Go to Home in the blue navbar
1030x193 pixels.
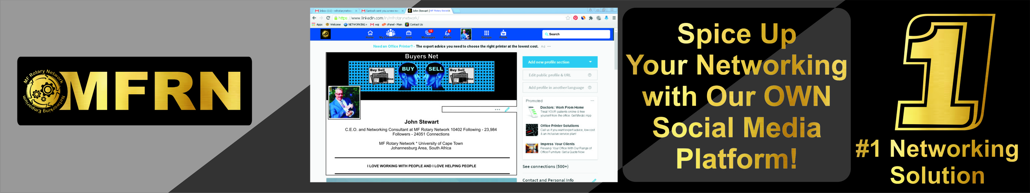[x=370, y=34]
